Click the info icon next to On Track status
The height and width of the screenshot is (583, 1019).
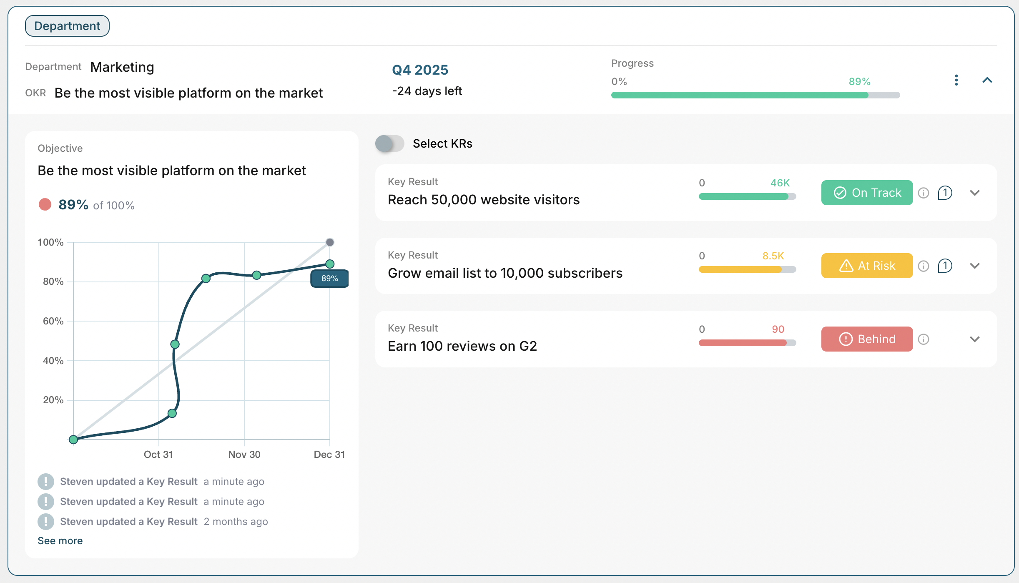click(924, 193)
